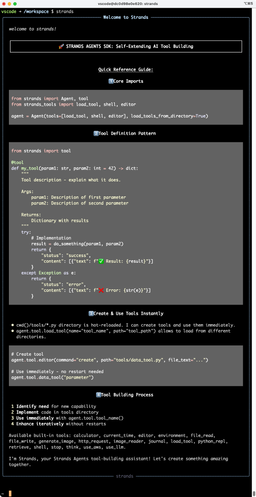
Task: Click the Welcome to Strands panel title
Action: point(126,17)
